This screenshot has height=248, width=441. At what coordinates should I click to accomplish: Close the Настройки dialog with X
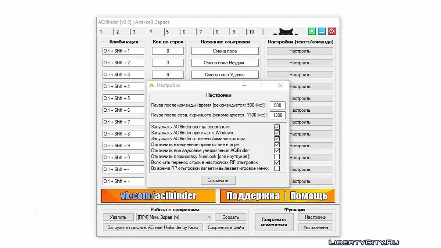coord(280,85)
